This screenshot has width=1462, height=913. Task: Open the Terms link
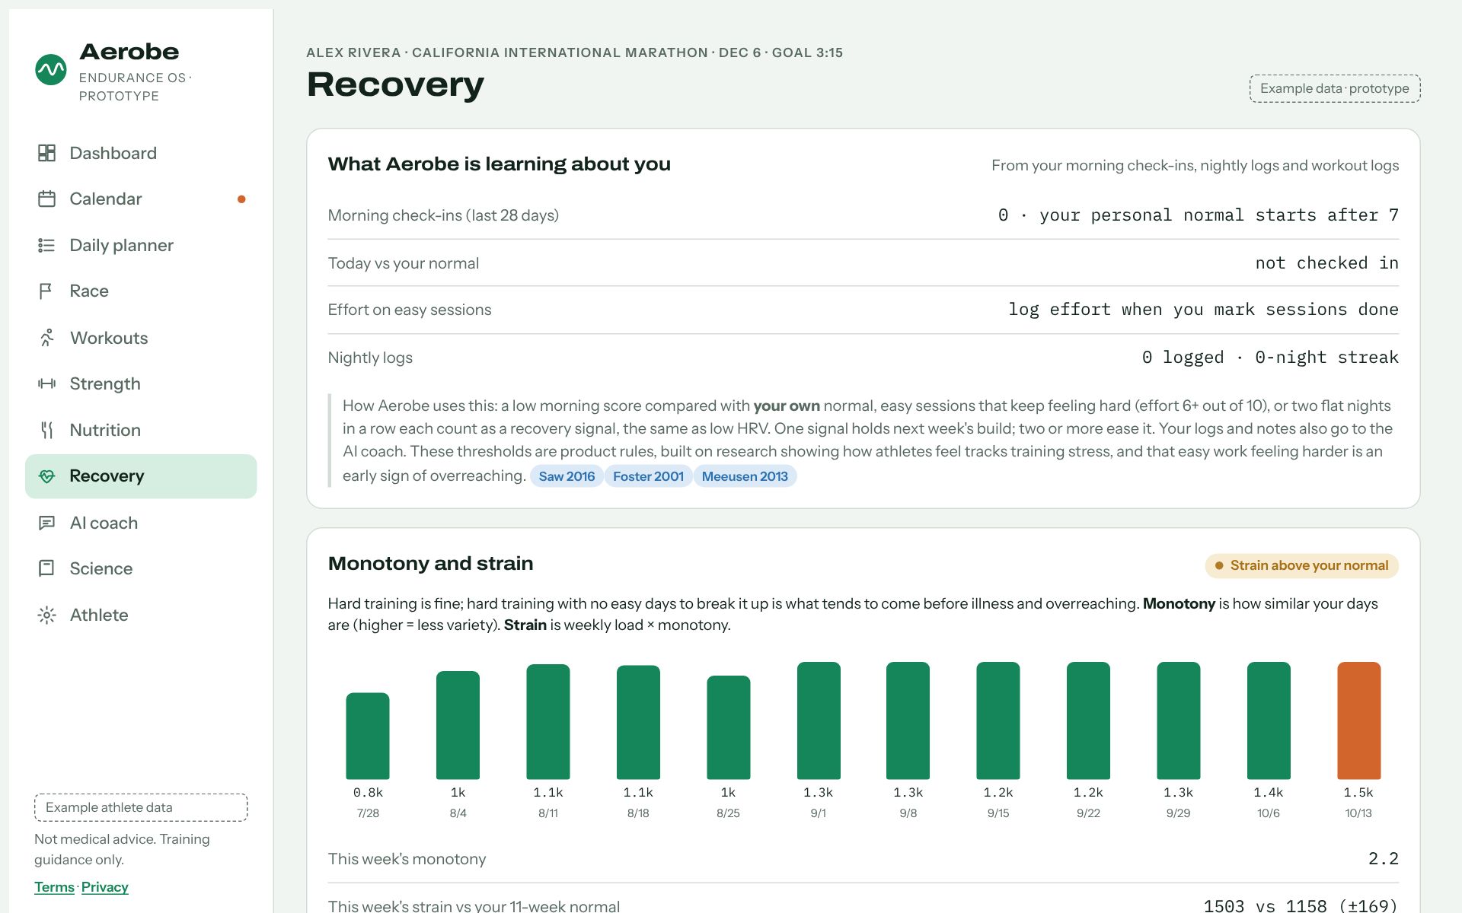click(54, 887)
